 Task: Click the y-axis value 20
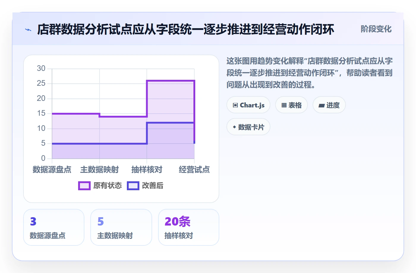(x=41, y=99)
